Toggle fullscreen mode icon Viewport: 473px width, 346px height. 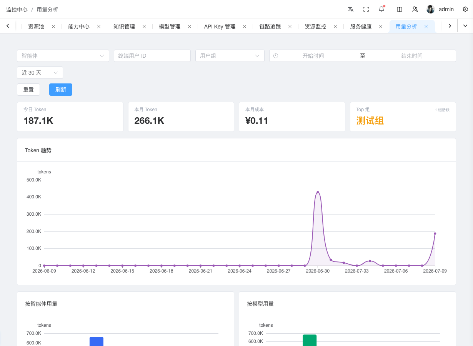(366, 9)
